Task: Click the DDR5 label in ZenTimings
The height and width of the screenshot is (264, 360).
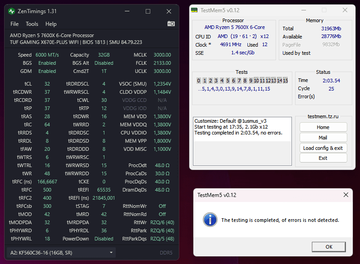Action: click(x=166, y=253)
